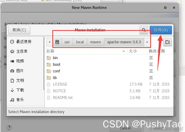Navigate to usr in path bar
185x132 pixels.
[67, 42]
